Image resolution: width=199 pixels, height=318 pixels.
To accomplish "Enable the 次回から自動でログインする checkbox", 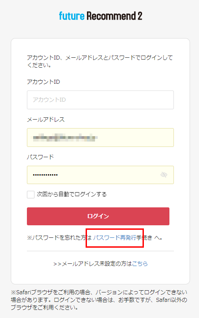I will click(x=30, y=194).
